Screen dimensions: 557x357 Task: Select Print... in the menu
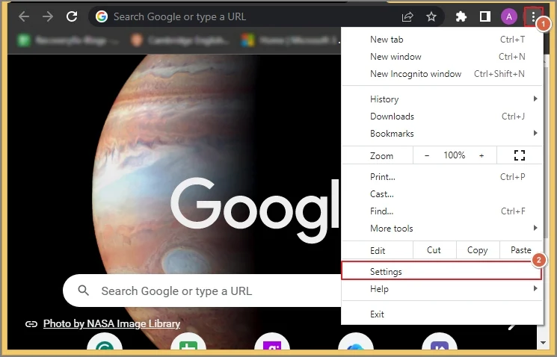pyautogui.click(x=442, y=177)
